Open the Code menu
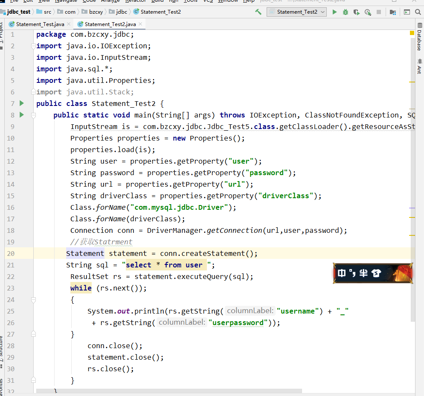The image size is (424, 396). tap(89, 1)
